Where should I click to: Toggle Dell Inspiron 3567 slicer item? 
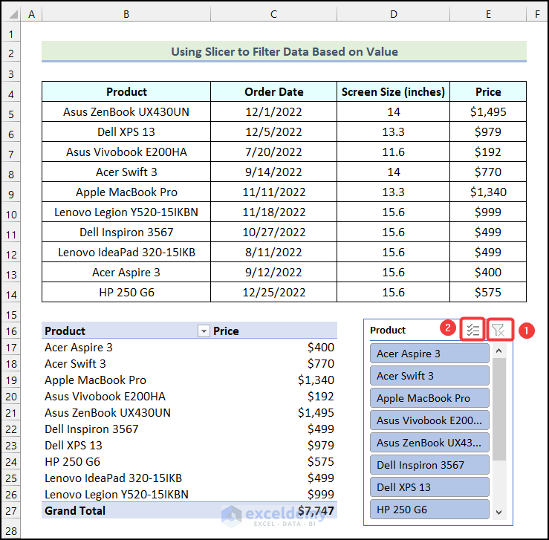click(429, 465)
